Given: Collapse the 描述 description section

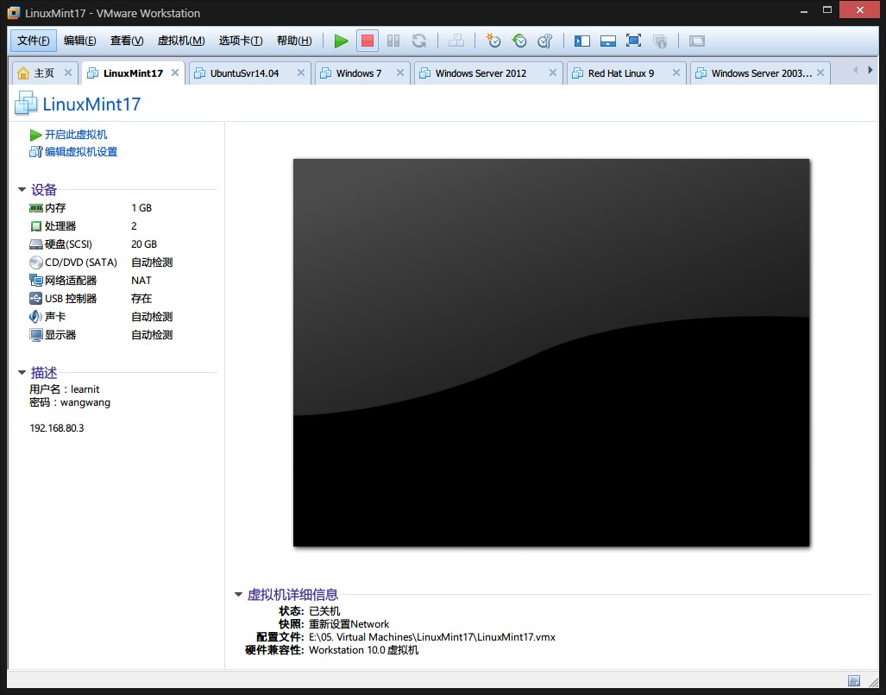Looking at the screenshot, I should pyautogui.click(x=22, y=372).
